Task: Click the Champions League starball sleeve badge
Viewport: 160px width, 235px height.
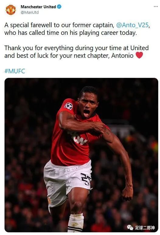Action: pyautogui.click(x=68, y=106)
